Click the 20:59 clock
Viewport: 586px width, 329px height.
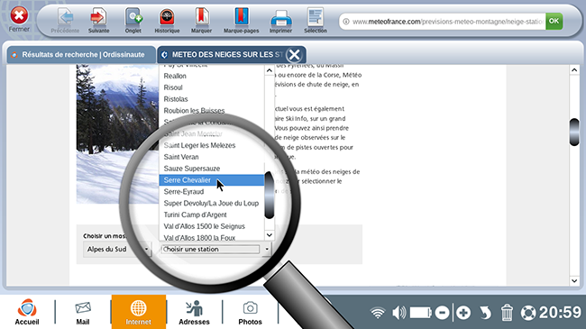[x=560, y=313]
